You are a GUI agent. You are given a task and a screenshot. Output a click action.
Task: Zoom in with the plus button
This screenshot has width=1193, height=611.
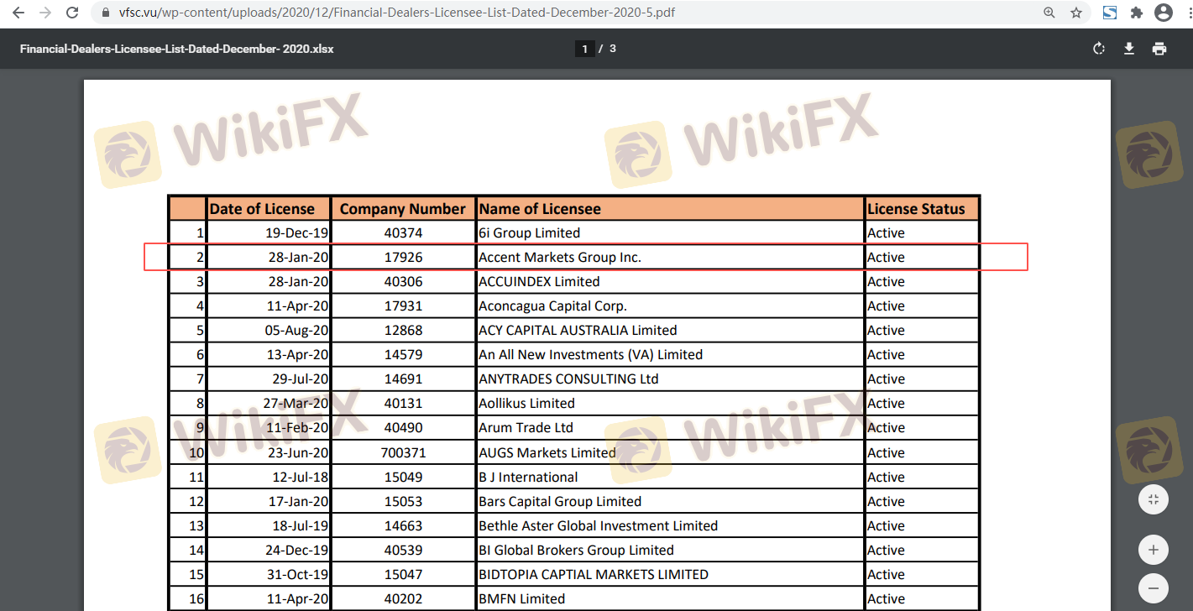(1154, 551)
